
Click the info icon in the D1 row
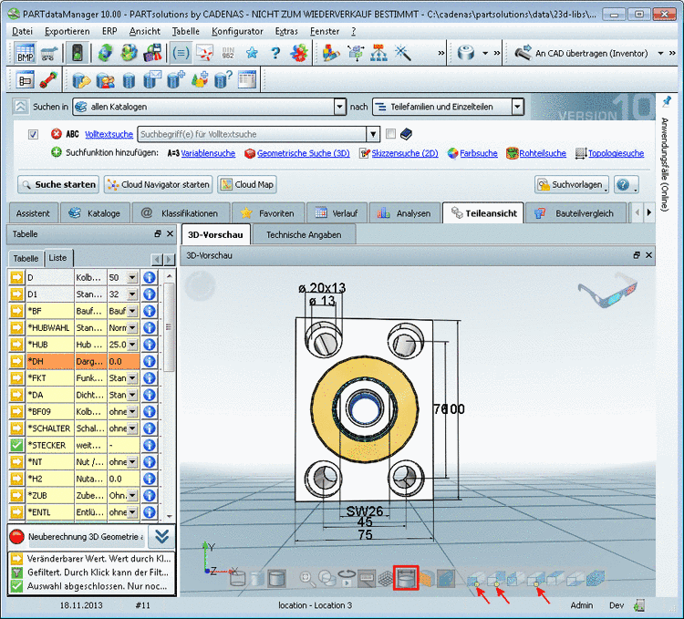[150, 294]
